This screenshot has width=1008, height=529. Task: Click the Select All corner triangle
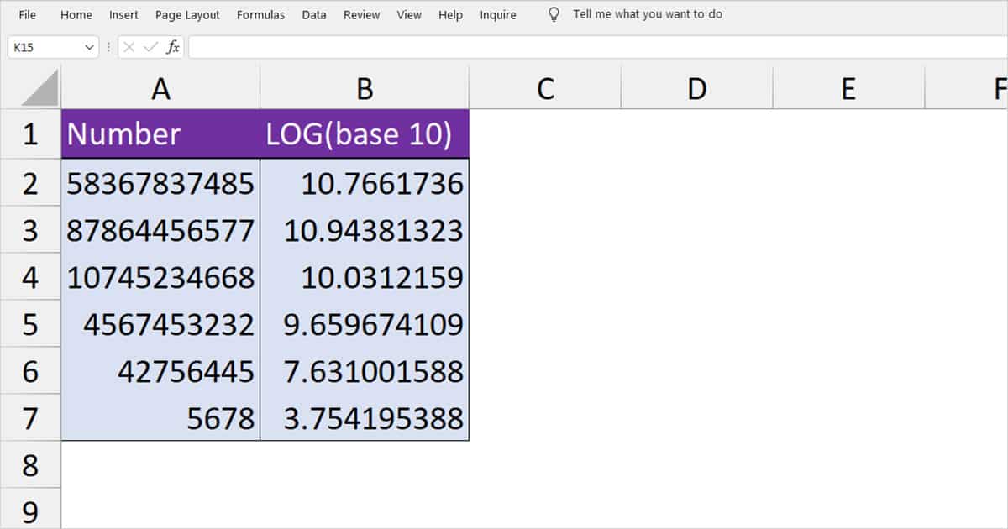coord(39,88)
